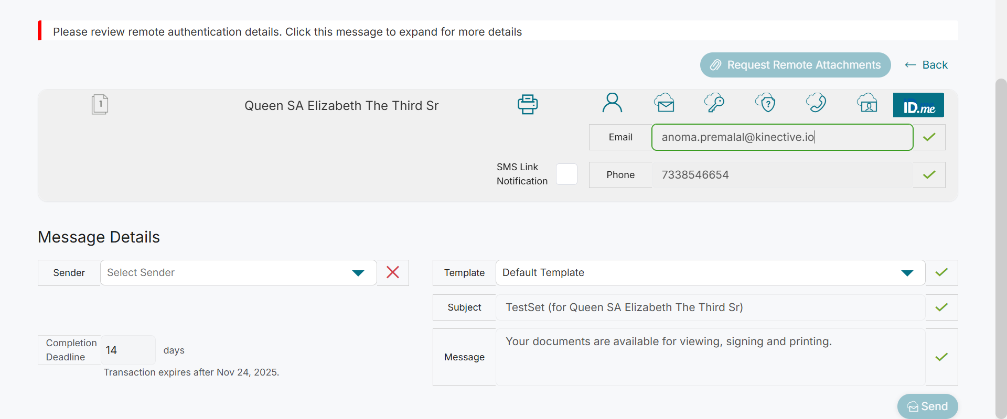
Task: Enable the SMS Link Notification checkbox
Action: (x=566, y=174)
